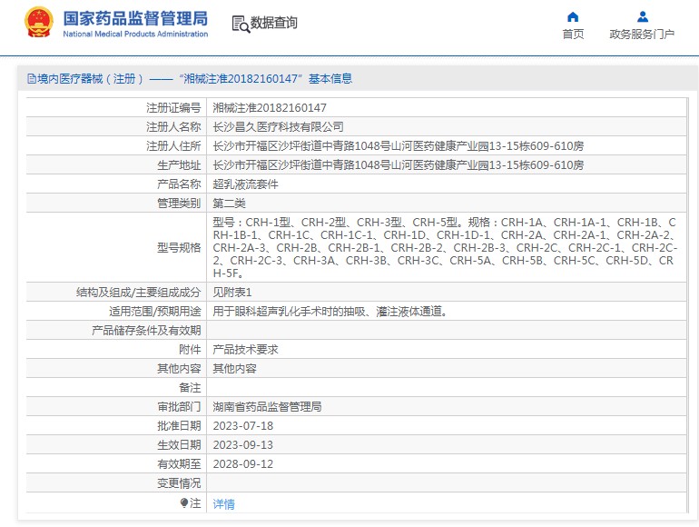Click the 结构及组成/主要组成成分 label
Image resolution: width=699 pixels, height=527 pixels.
click(139, 293)
